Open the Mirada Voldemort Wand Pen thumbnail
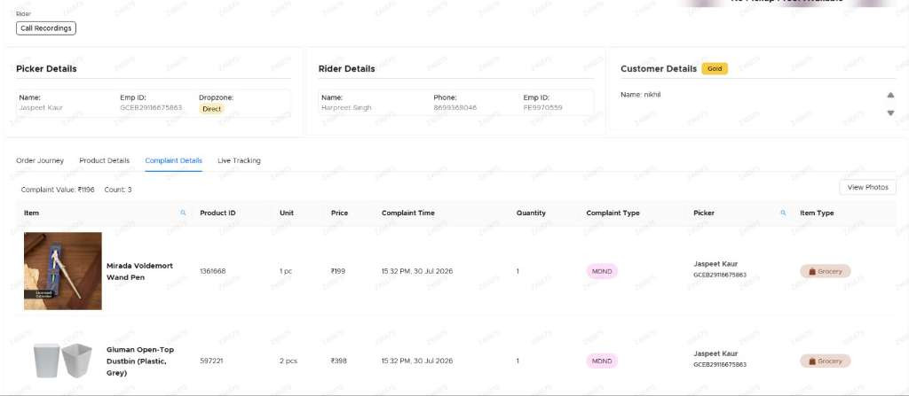 [63, 271]
